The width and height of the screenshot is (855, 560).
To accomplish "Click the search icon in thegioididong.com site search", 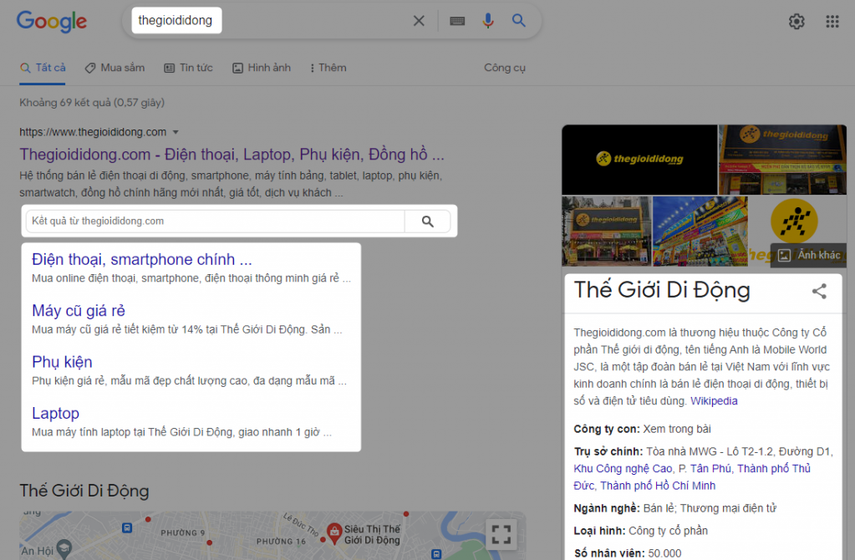I will [428, 221].
